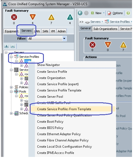Expand the Policies tree node
Viewport: 135px width, 158px height.
(11, 87)
